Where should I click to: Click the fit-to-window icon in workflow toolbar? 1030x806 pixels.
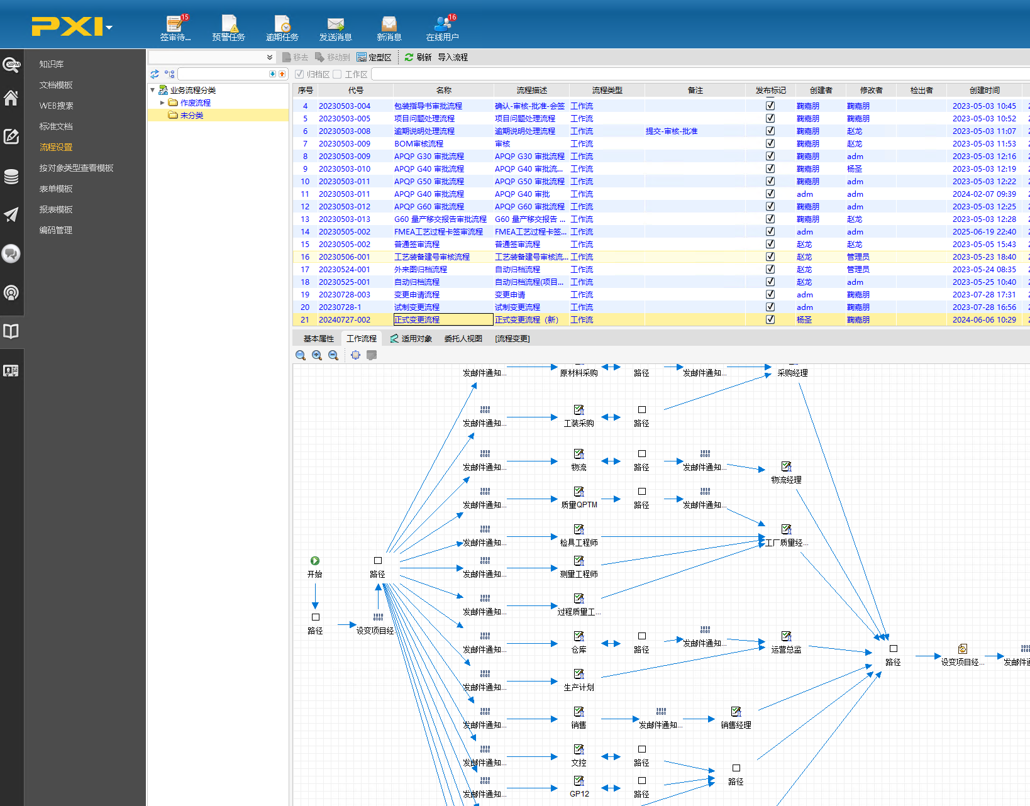[x=355, y=355]
